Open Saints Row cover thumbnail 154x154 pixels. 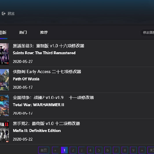point(4,54)
